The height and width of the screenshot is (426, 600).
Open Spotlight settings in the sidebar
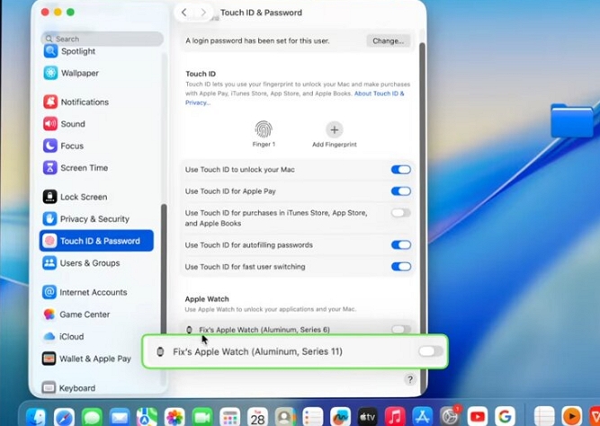tap(69, 51)
